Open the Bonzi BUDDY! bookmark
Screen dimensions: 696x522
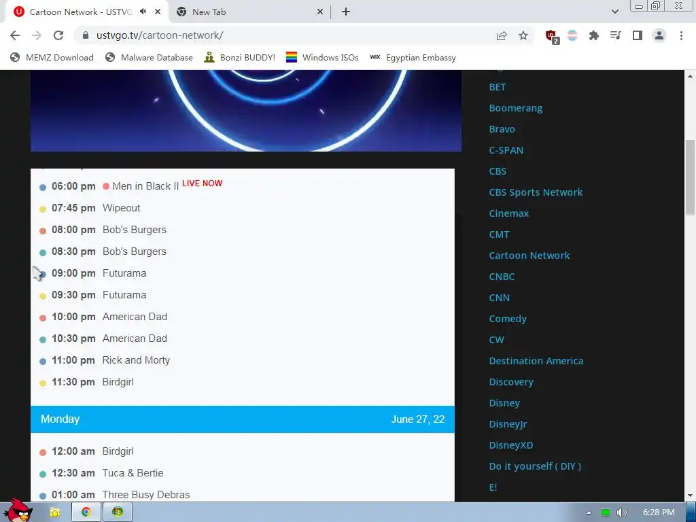[240, 58]
